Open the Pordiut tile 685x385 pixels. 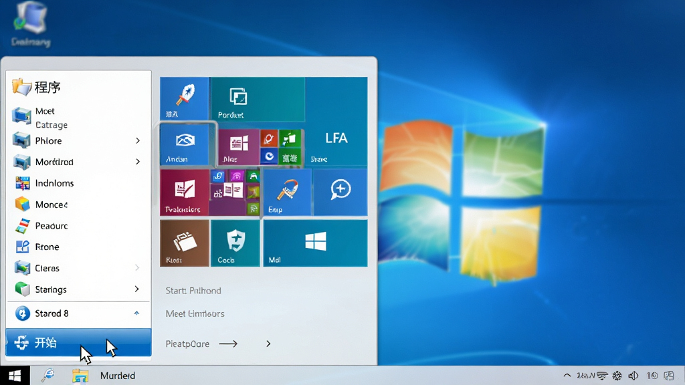pyautogui.click(x=258, y=99)
